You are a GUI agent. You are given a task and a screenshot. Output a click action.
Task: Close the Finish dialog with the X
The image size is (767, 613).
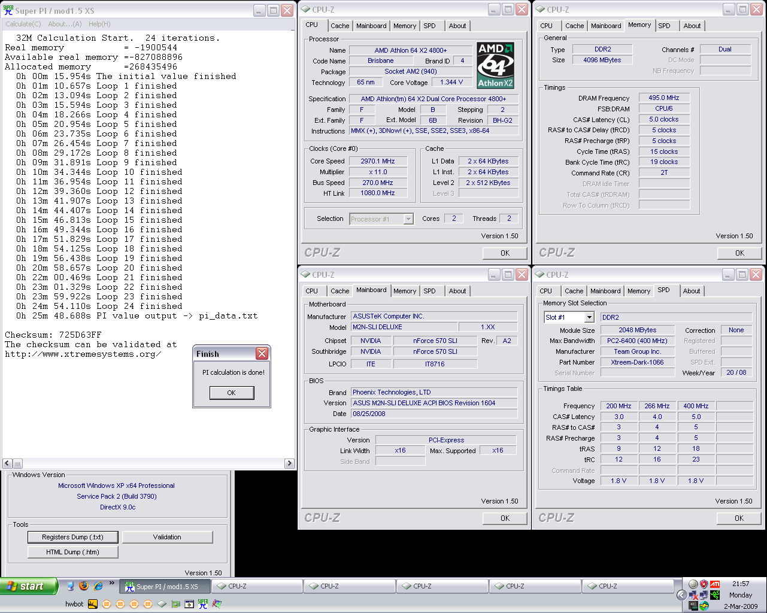tap(262, 354)
